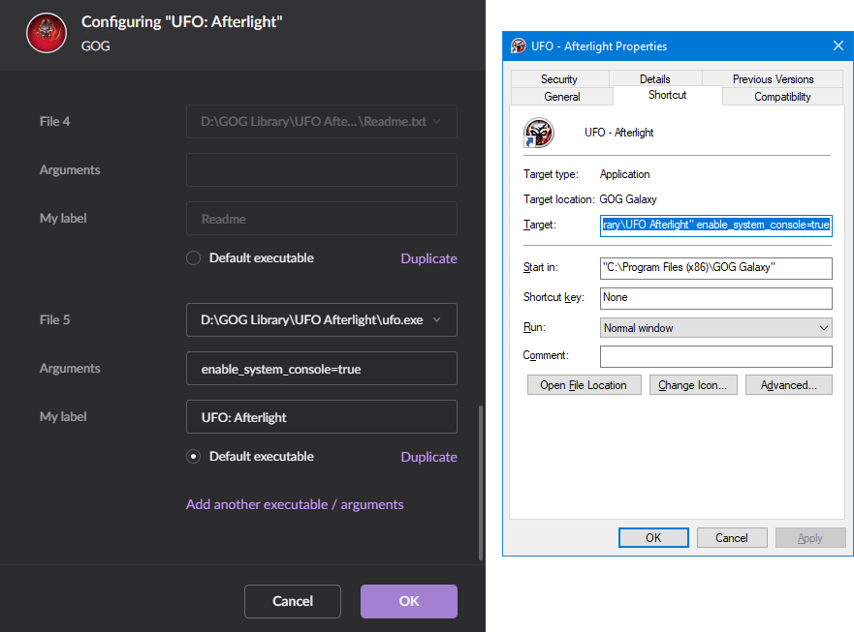Select the Shortcut tab
This screenshot has width=854, height=632.
coord(667,95)
